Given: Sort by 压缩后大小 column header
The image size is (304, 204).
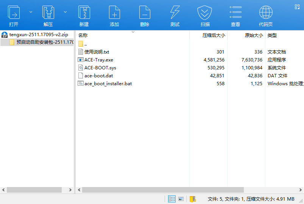Looking at the screenshot, I should tap(214, 35).
